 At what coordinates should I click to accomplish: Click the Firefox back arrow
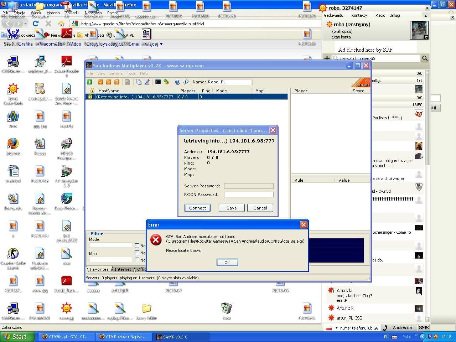pos(8,24)
